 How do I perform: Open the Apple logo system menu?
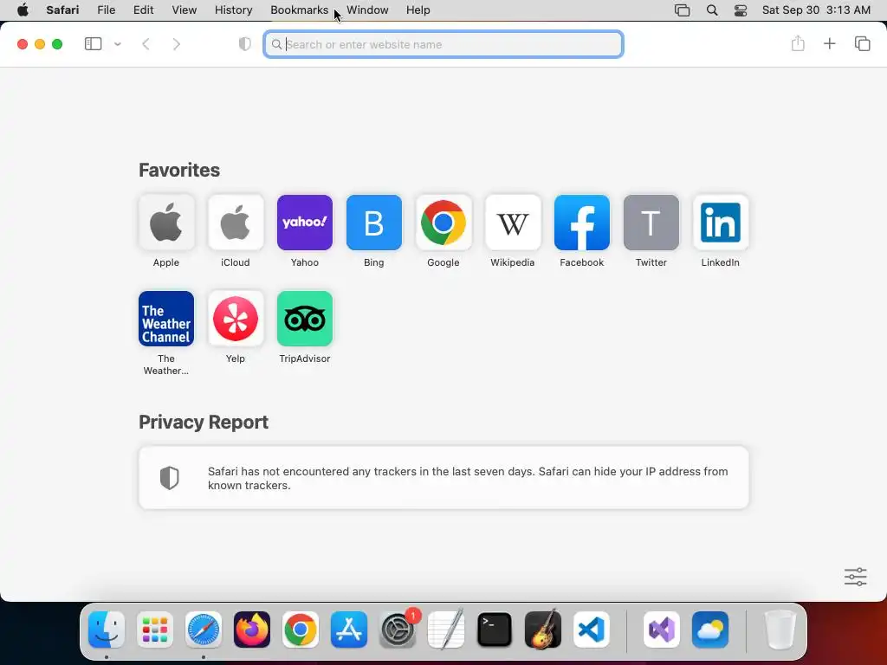(x=23, y=10)
